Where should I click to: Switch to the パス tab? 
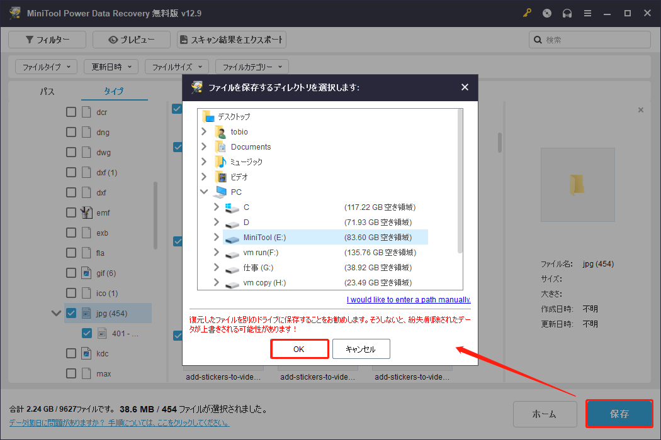pos(47,91)
